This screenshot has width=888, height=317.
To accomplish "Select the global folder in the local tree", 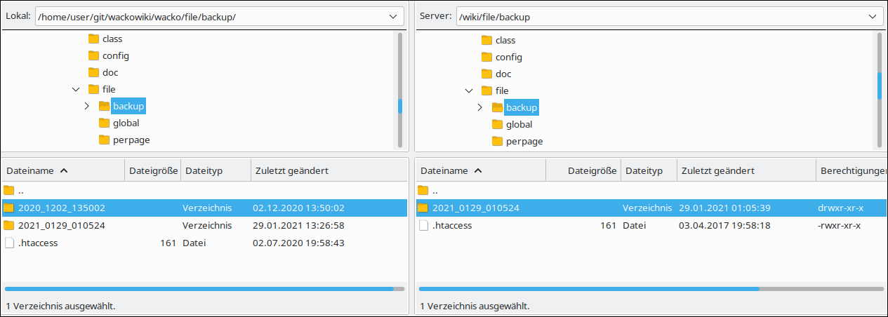I will coord(126,123).
